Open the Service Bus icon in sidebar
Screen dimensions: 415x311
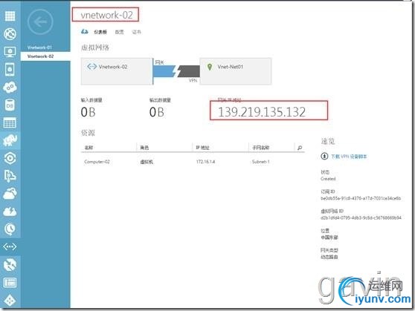coord(10,176)
